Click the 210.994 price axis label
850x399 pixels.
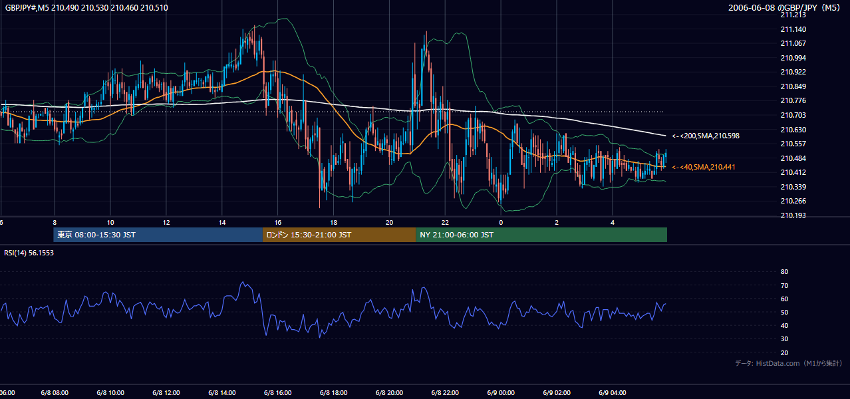(x=793, y=58)
